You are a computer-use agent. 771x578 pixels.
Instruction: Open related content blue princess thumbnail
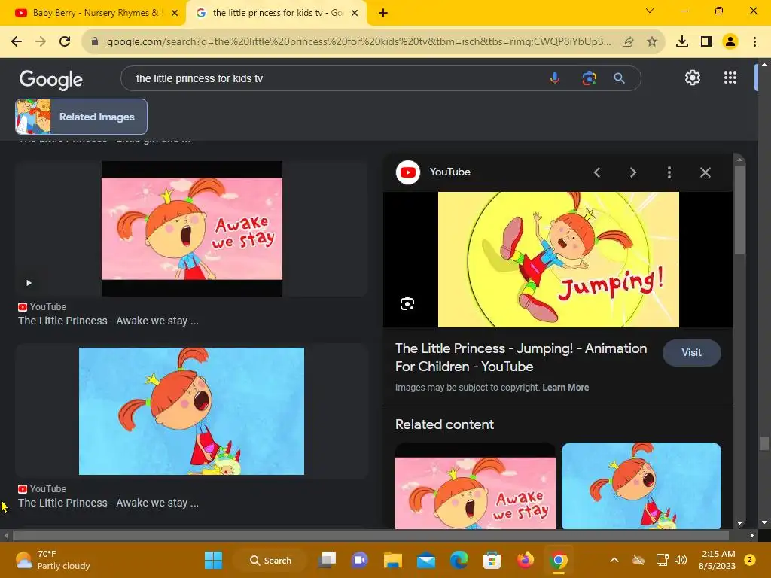click(641, 486)
